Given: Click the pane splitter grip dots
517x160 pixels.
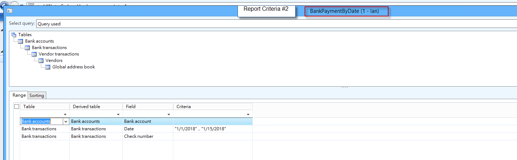Looking at the screenshot, I should (x=344, y=87).
